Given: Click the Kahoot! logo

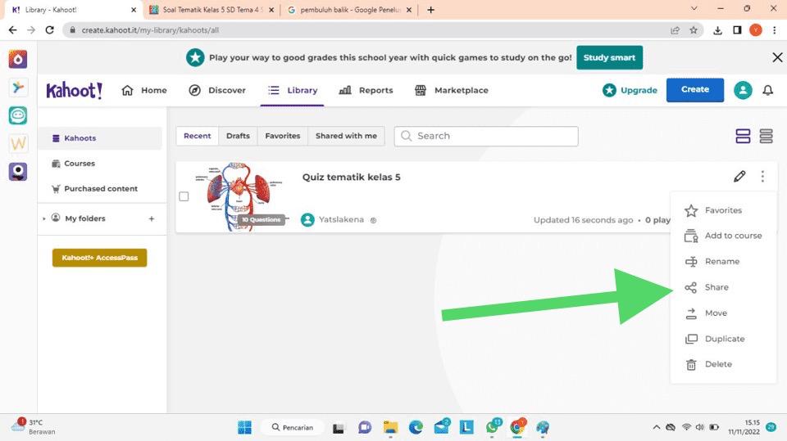Looking at the screenshot, I should click(75, 90).
